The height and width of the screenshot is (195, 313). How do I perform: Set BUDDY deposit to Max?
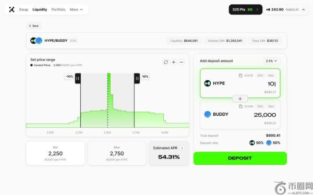click(x=271, y=106)
